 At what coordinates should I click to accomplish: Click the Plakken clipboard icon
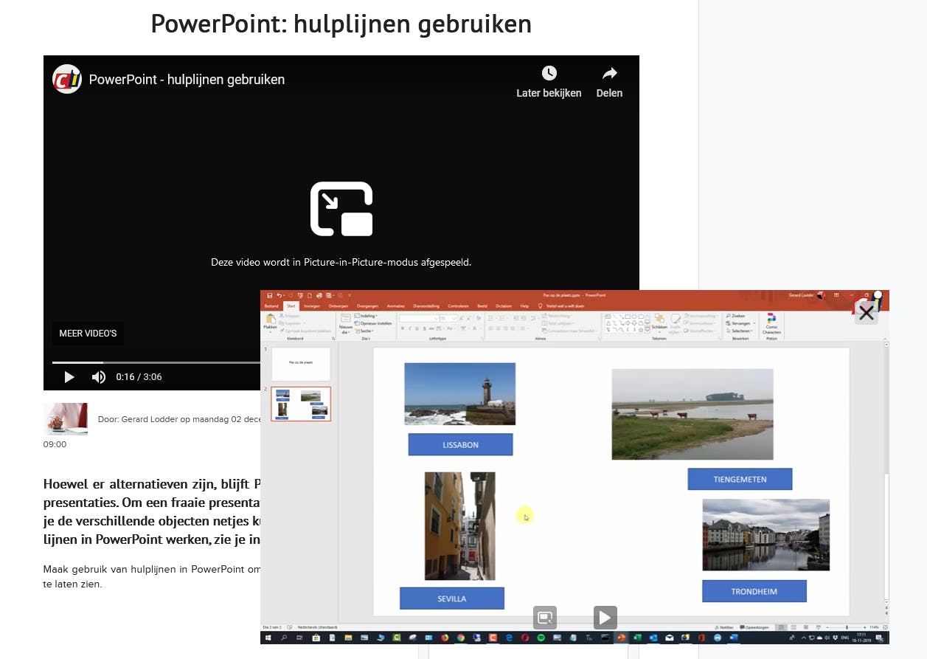(x=270, y=319)
